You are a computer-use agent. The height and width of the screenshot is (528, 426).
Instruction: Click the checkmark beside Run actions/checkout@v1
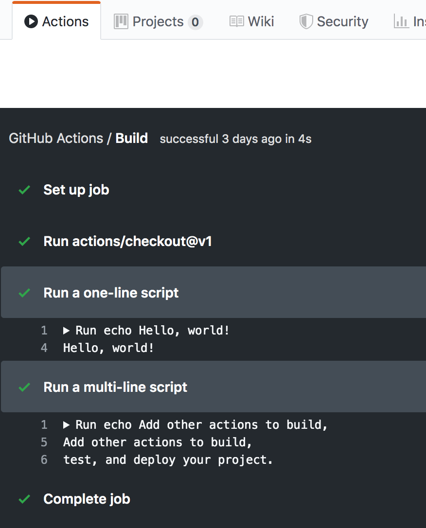pyautogui.click(x=25, y=242)
